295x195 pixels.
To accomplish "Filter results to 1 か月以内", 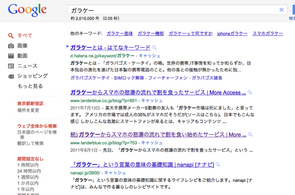I will point(28,183).
